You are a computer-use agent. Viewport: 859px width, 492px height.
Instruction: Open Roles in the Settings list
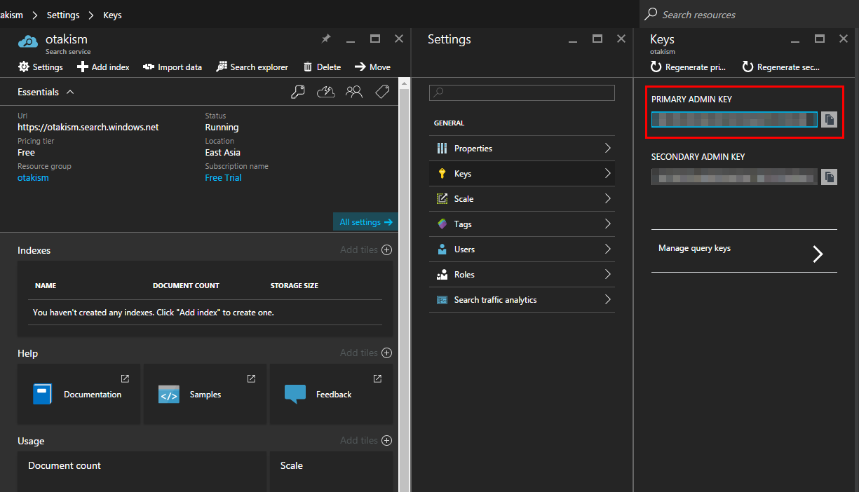tap(522, 275)
